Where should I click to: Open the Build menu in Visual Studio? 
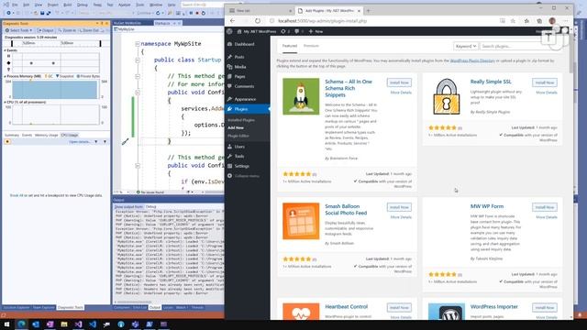pyautogui.click(x=67, y=5)
